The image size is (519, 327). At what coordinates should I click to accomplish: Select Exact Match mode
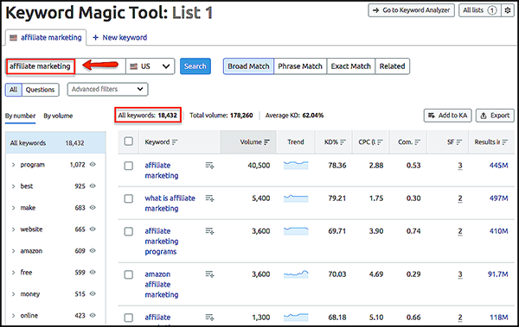351,66
